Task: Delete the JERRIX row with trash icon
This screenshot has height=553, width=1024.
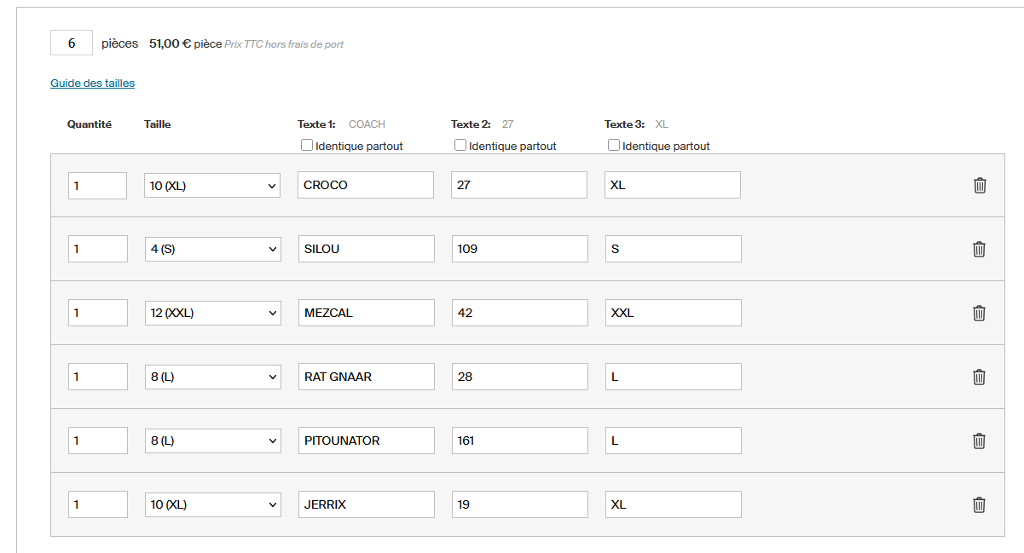Action: 980,504
